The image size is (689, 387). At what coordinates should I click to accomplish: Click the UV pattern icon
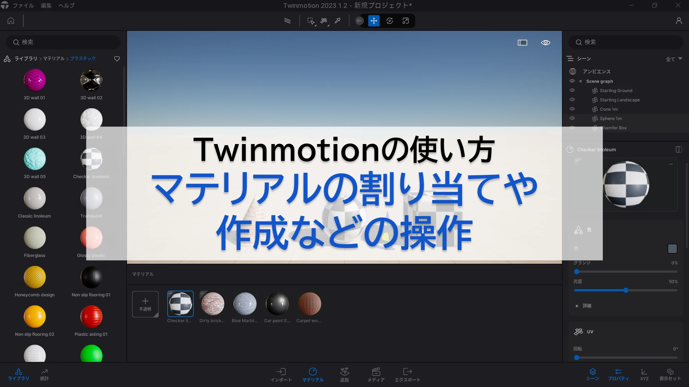(x=578, y=332)
